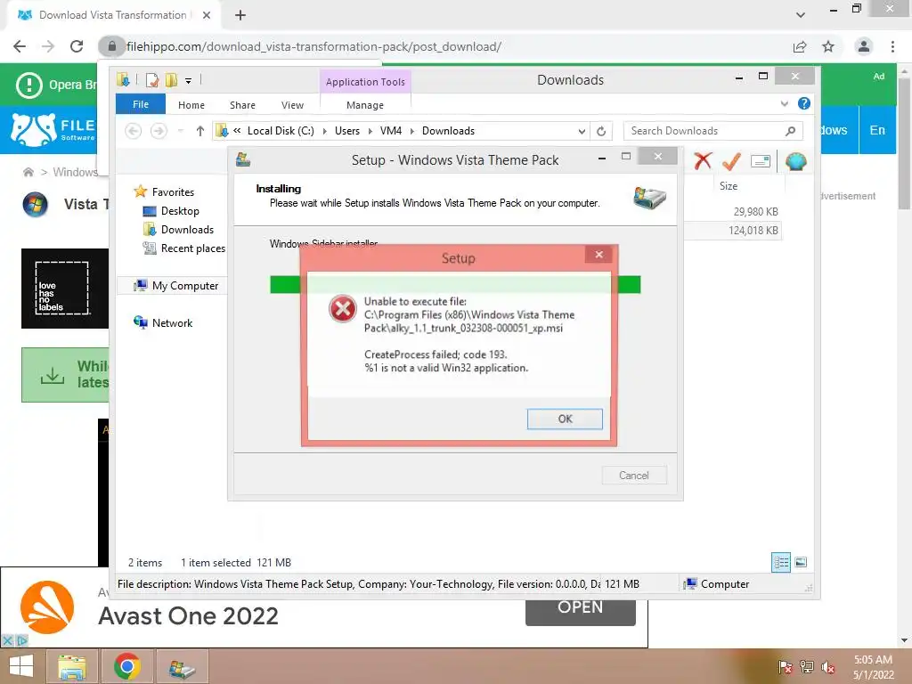Click the Share this page icon in Chrome
This screenshot has width=912, height=684.
[x=800, y=46]
